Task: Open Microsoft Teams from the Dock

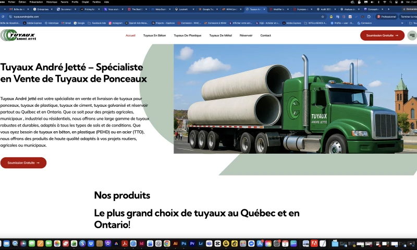Action: [x=209, y=243]
